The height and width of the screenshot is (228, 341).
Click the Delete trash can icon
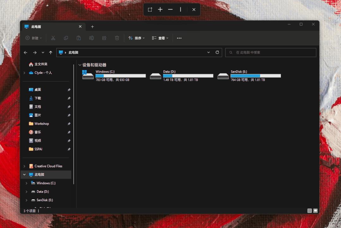[117, 38]
